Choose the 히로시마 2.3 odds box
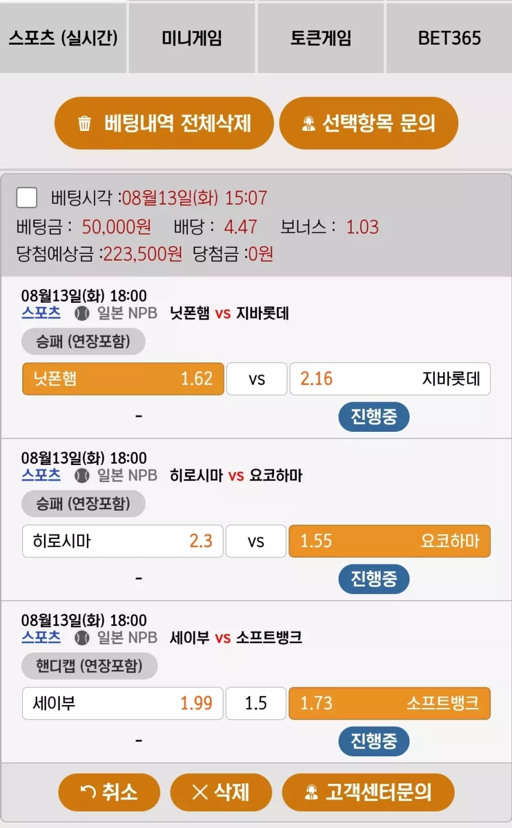Image resolution: width=512 pixels, height=828 pixels. point(123,541)
